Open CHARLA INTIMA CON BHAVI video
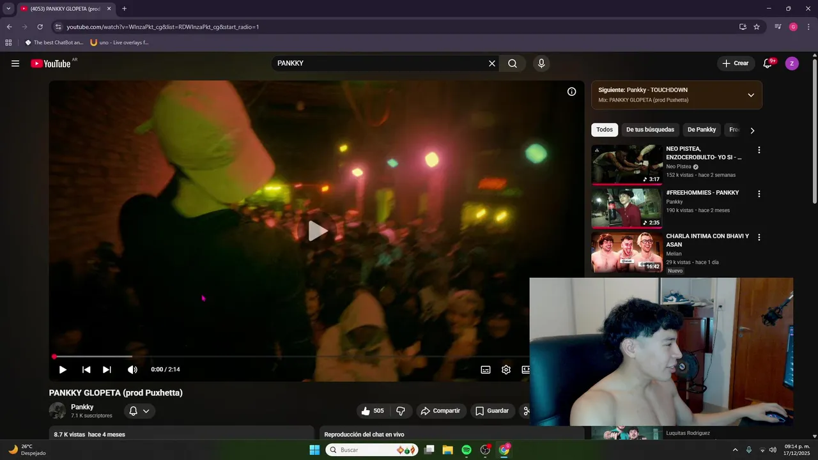The height and width of the screenshot is (460, 818). click(627, 252)
